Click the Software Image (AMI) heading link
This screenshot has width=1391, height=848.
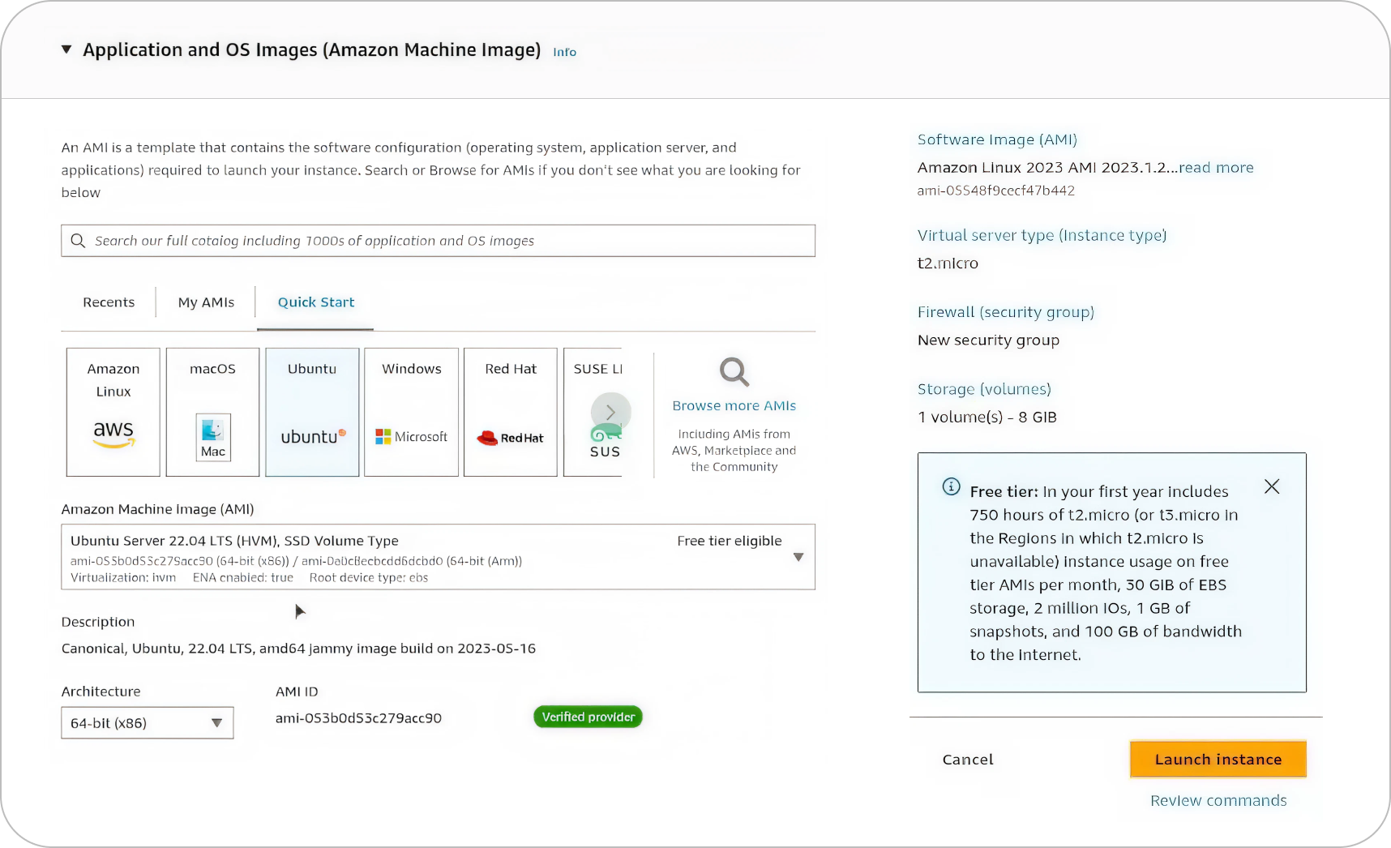997,139
